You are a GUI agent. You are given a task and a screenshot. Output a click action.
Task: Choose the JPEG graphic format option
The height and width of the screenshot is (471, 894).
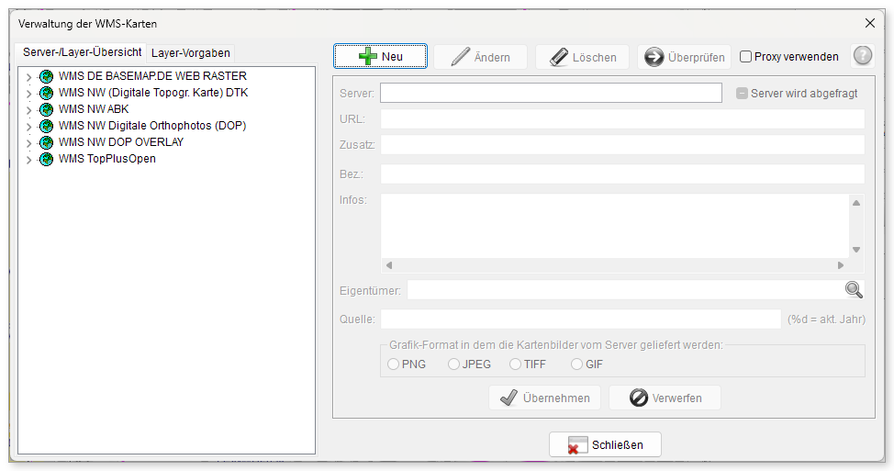coord(453,364)
